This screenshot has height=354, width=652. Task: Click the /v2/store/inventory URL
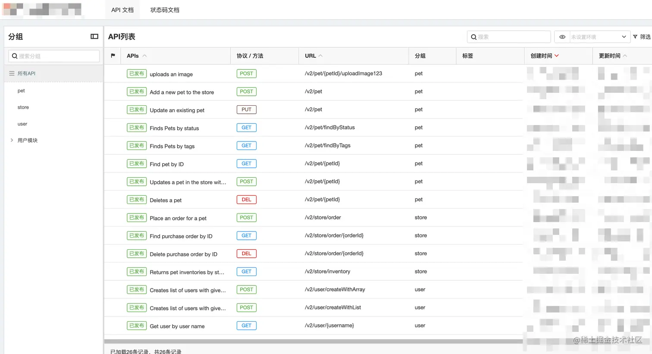327,272
